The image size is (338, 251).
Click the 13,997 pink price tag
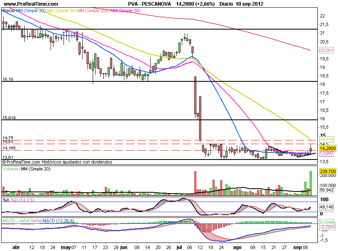tap(326, 153)
